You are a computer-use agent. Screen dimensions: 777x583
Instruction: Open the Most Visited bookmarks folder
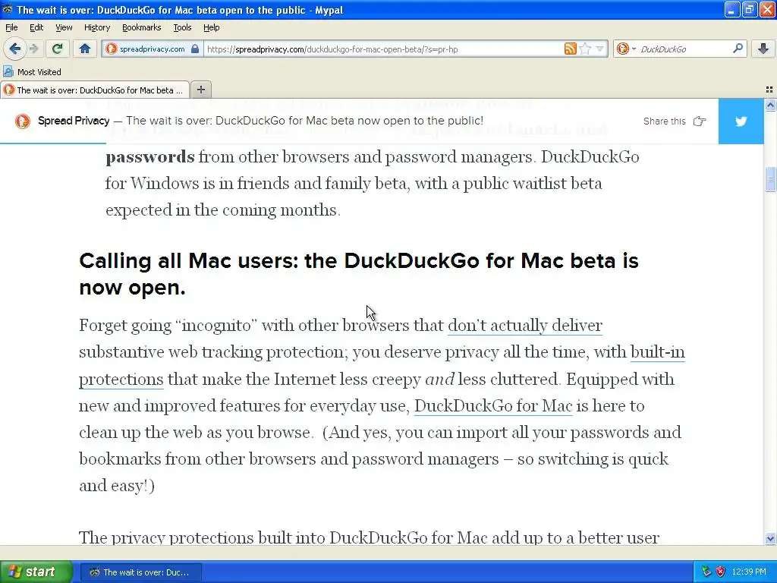tap(33, 72)
